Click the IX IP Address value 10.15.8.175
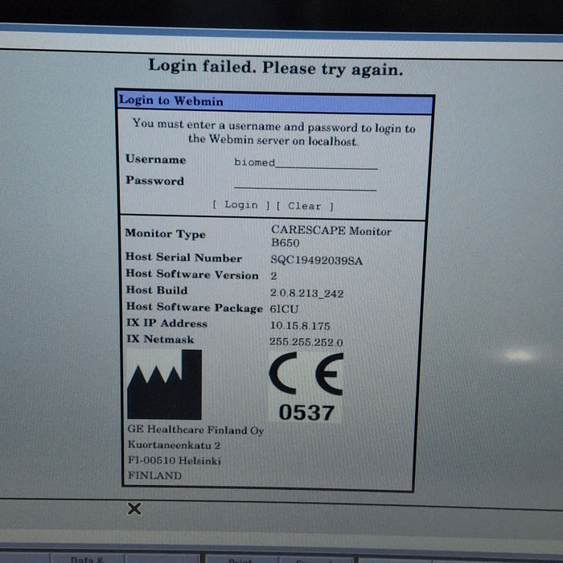This screenshot has height=563, width=563. pos(300,327)
